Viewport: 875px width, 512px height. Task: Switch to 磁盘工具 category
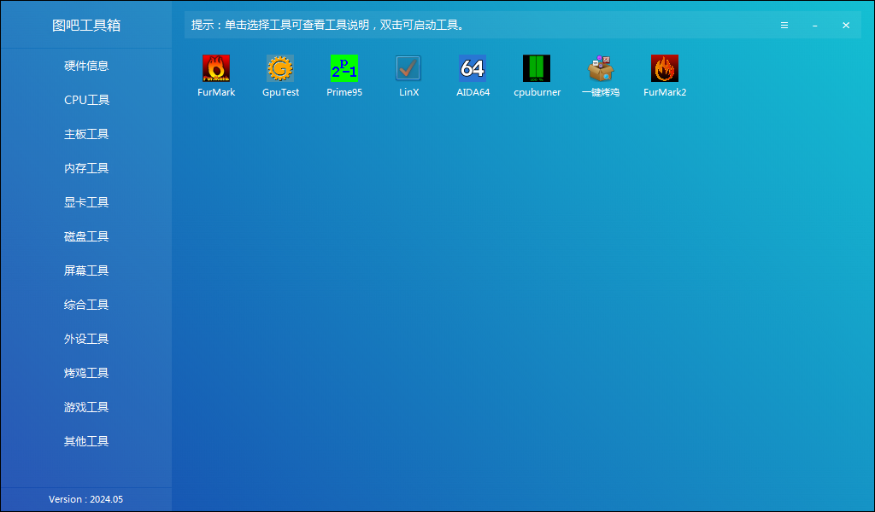(86, 236)
